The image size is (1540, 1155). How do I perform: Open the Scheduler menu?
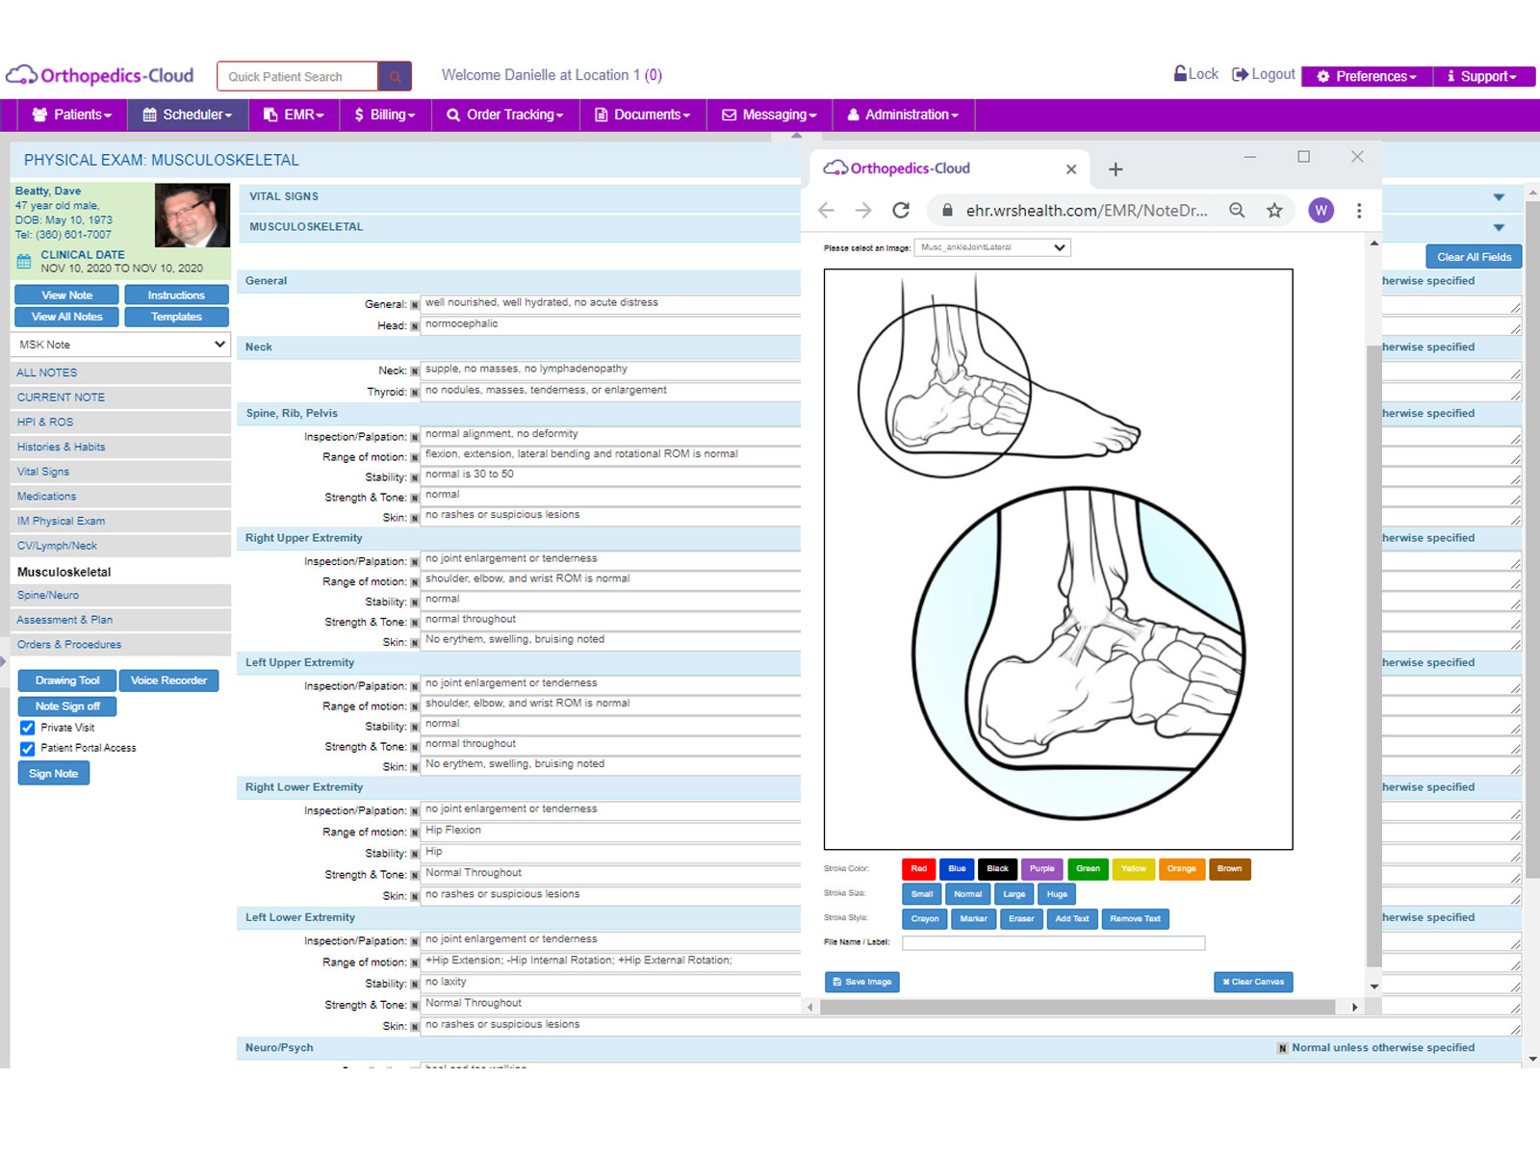[188, 115]
